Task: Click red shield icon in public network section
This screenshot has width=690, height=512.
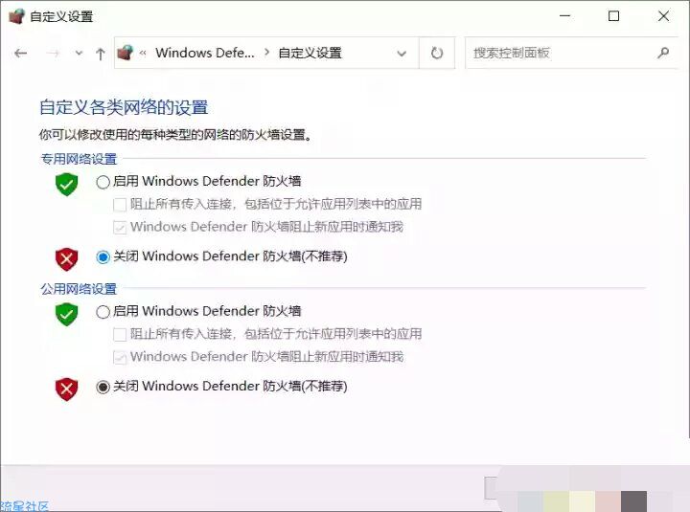Action: pos(66,389)
